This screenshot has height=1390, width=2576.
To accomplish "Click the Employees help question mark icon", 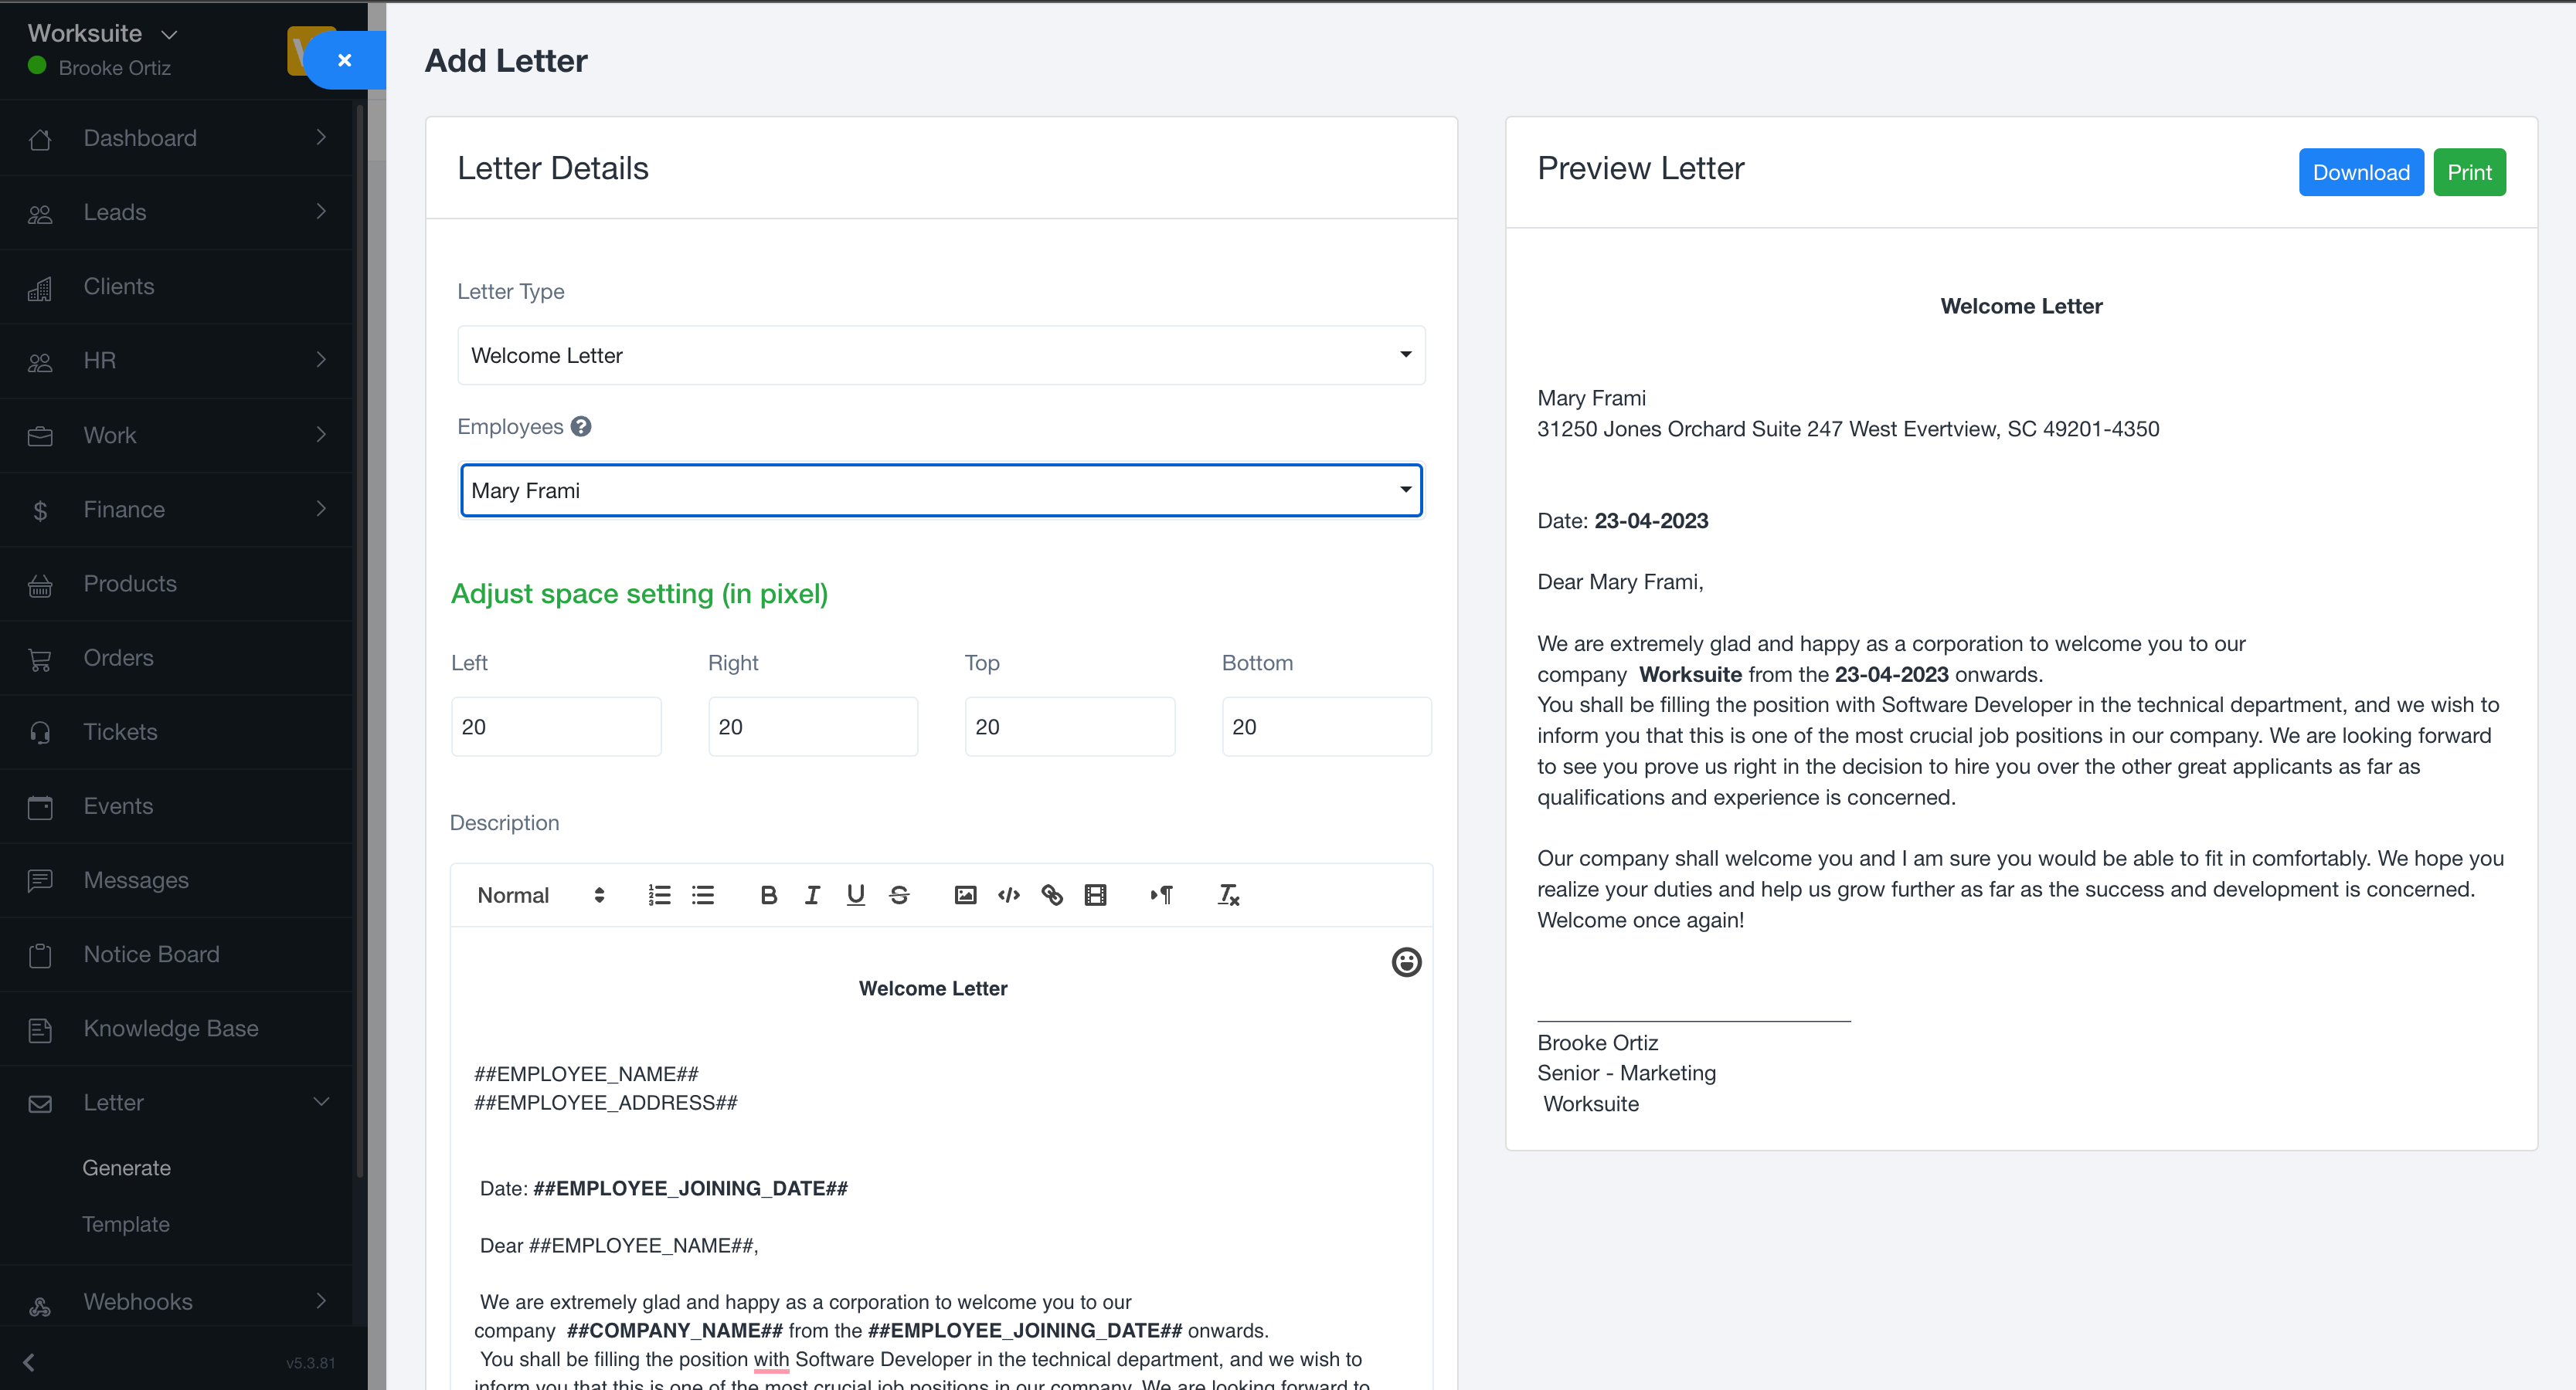I will tap(581, 427).
